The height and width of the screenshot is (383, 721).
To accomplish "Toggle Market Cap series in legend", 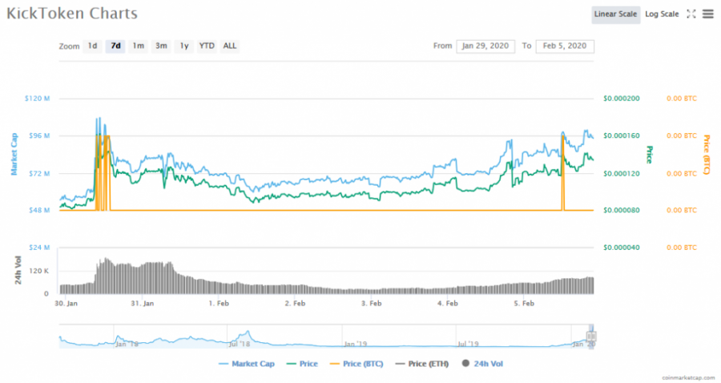I will 247,364.
